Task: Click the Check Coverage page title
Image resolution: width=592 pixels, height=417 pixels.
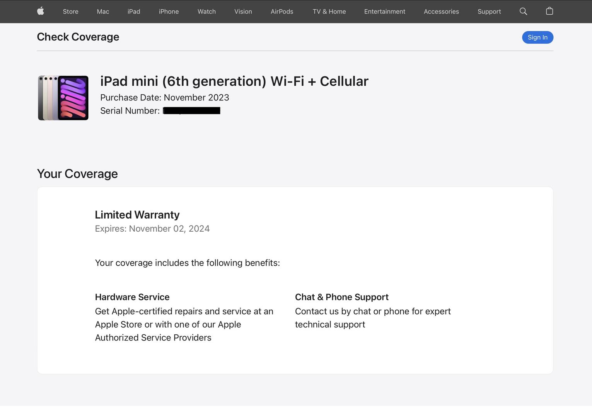Action: (78, 37)
